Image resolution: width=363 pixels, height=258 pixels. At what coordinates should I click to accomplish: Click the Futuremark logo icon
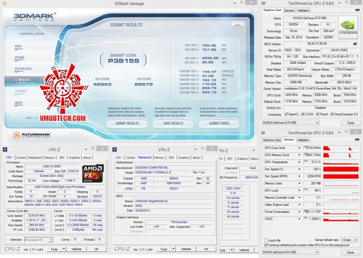(x=17, y=135)
